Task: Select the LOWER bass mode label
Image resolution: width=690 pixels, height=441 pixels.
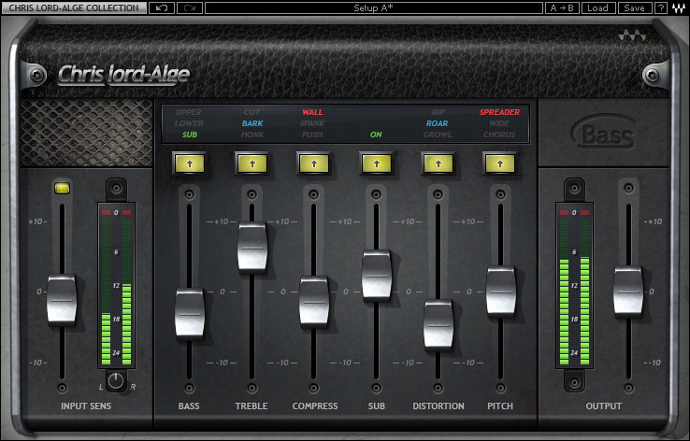Action: [189, 123]
